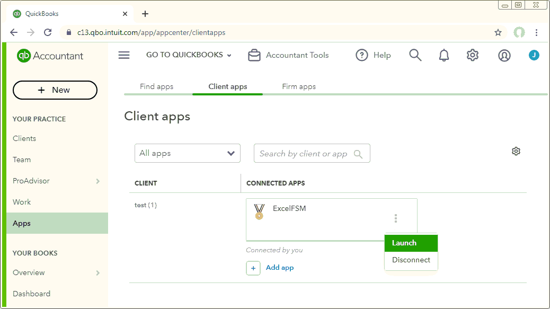The image size is (550, 309).
Task: Open Apps in the sidebar
Action: tap(57, 223)
